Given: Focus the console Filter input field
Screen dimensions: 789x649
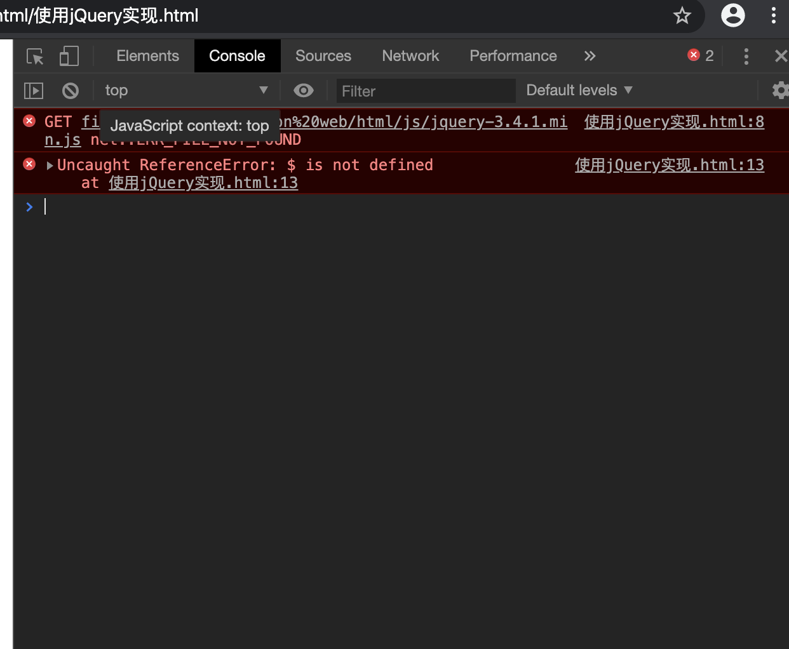Looking at the screenshot, I should coord(426,91).
